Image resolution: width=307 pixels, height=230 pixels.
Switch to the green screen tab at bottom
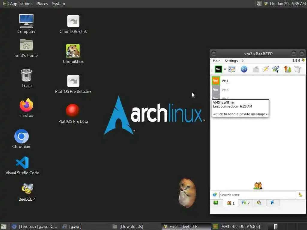tap(216, 203)
